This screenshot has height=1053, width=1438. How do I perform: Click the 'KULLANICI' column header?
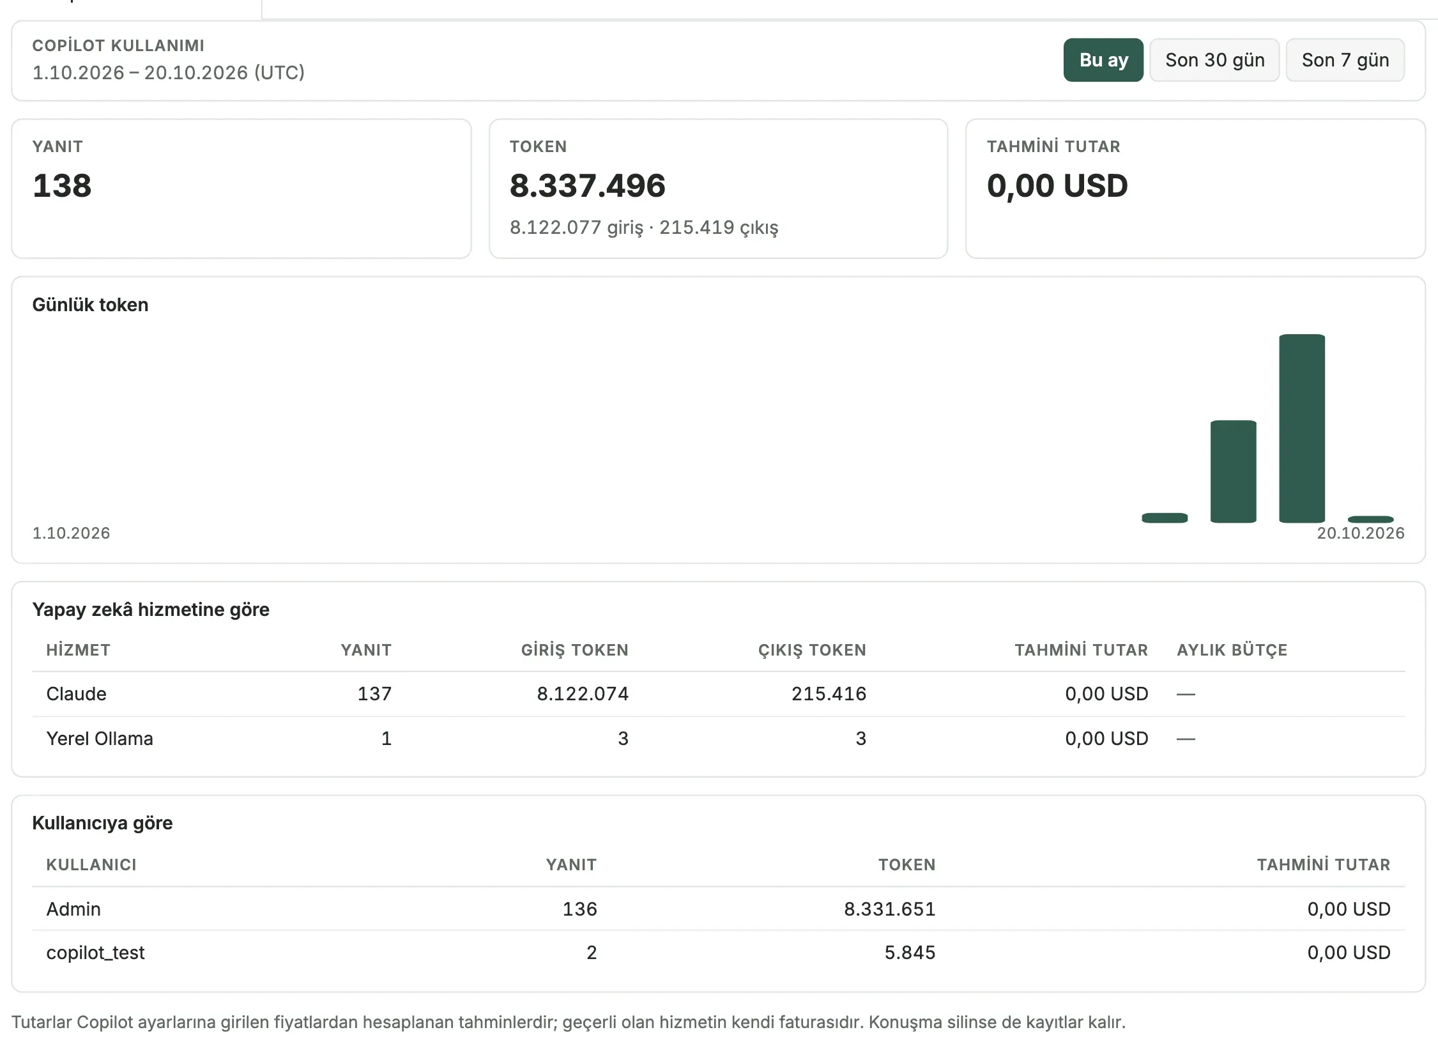tap(91, 865)
